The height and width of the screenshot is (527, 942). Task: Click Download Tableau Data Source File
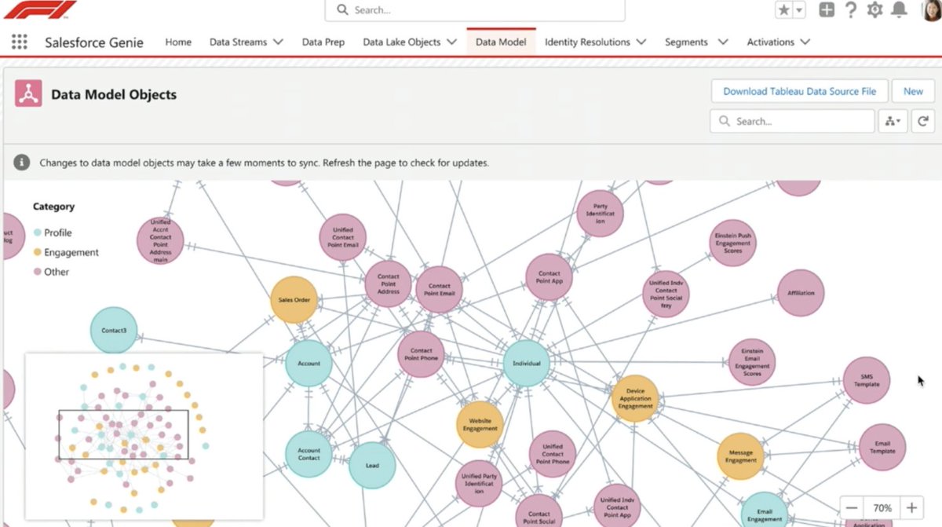coord(799,91)
